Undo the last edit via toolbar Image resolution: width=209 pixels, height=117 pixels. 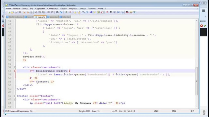(49, 12)
